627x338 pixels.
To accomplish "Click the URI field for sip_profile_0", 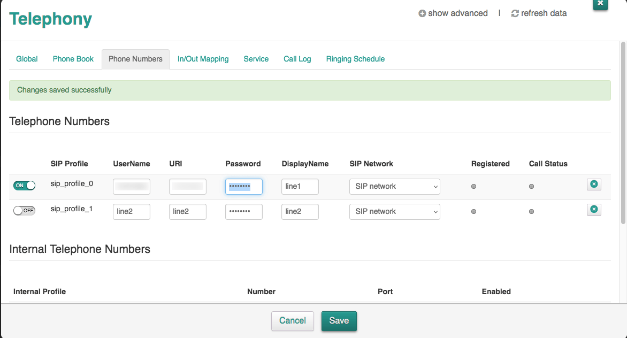I will point(188,187).
